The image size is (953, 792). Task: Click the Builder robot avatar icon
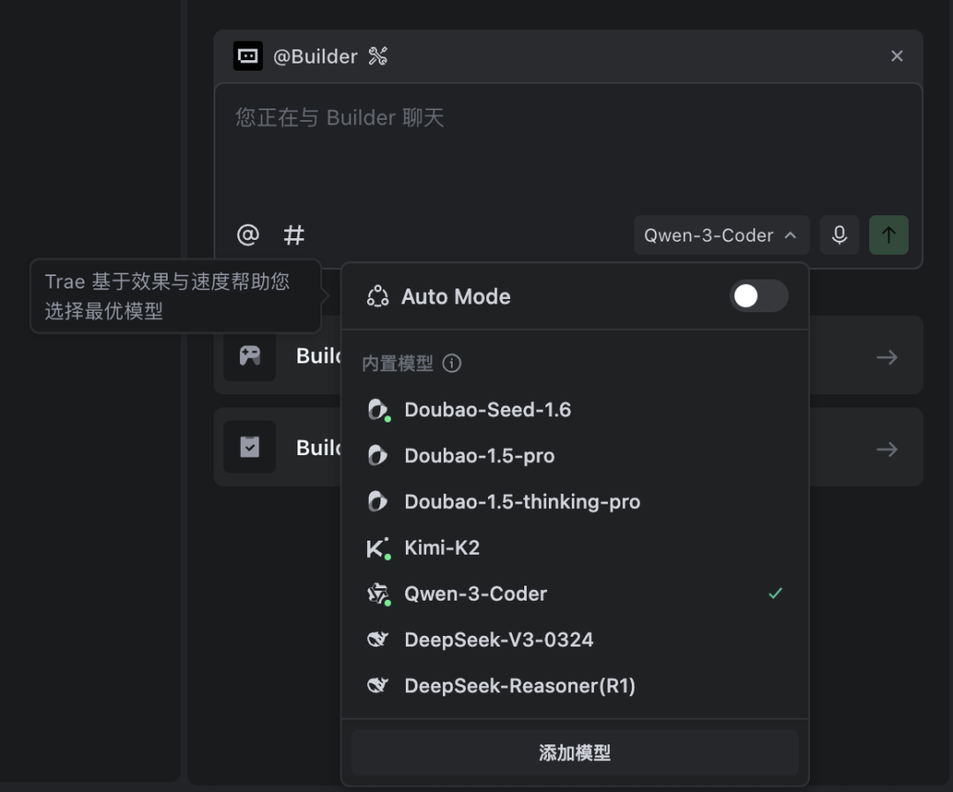tap(248, 56)
